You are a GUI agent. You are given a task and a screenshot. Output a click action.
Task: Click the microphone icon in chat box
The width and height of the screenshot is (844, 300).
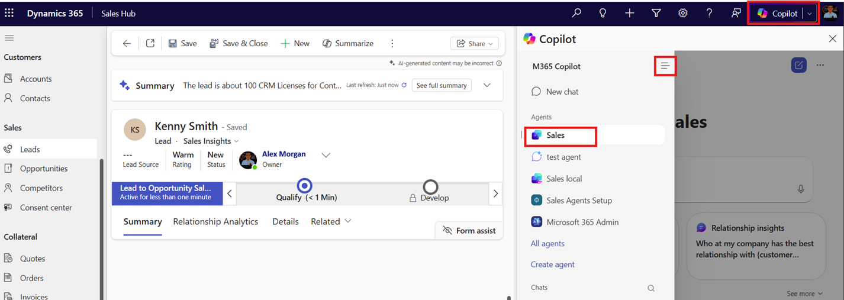tap(801, 189)
